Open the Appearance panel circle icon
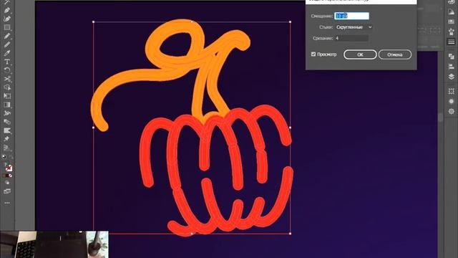This screenshot has width=458, height=258. coord(452,101)
